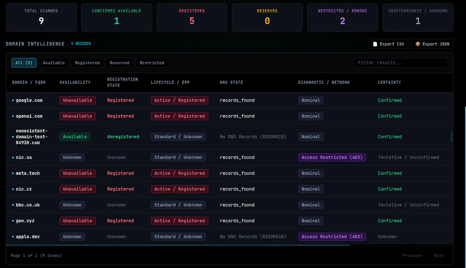
Task: Click the Unavailable badge in google.com row
Action: point(77,100)
